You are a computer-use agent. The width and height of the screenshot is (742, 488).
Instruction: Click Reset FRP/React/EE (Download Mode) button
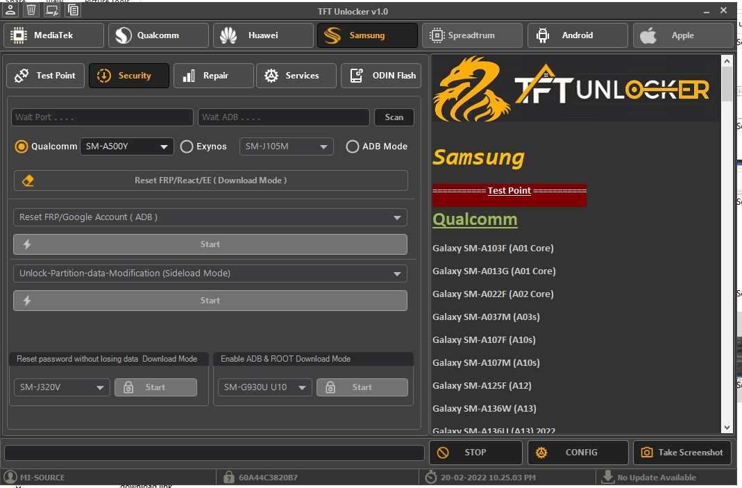coord(210,180)
